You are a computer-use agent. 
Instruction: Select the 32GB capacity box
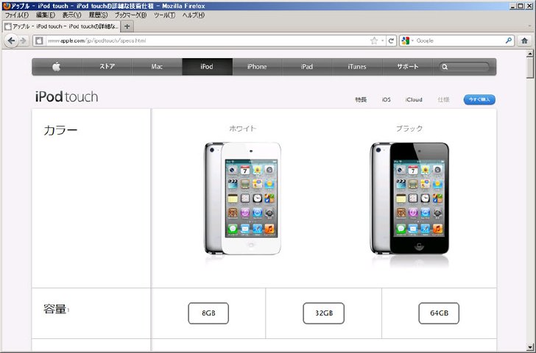pos(324,313)
